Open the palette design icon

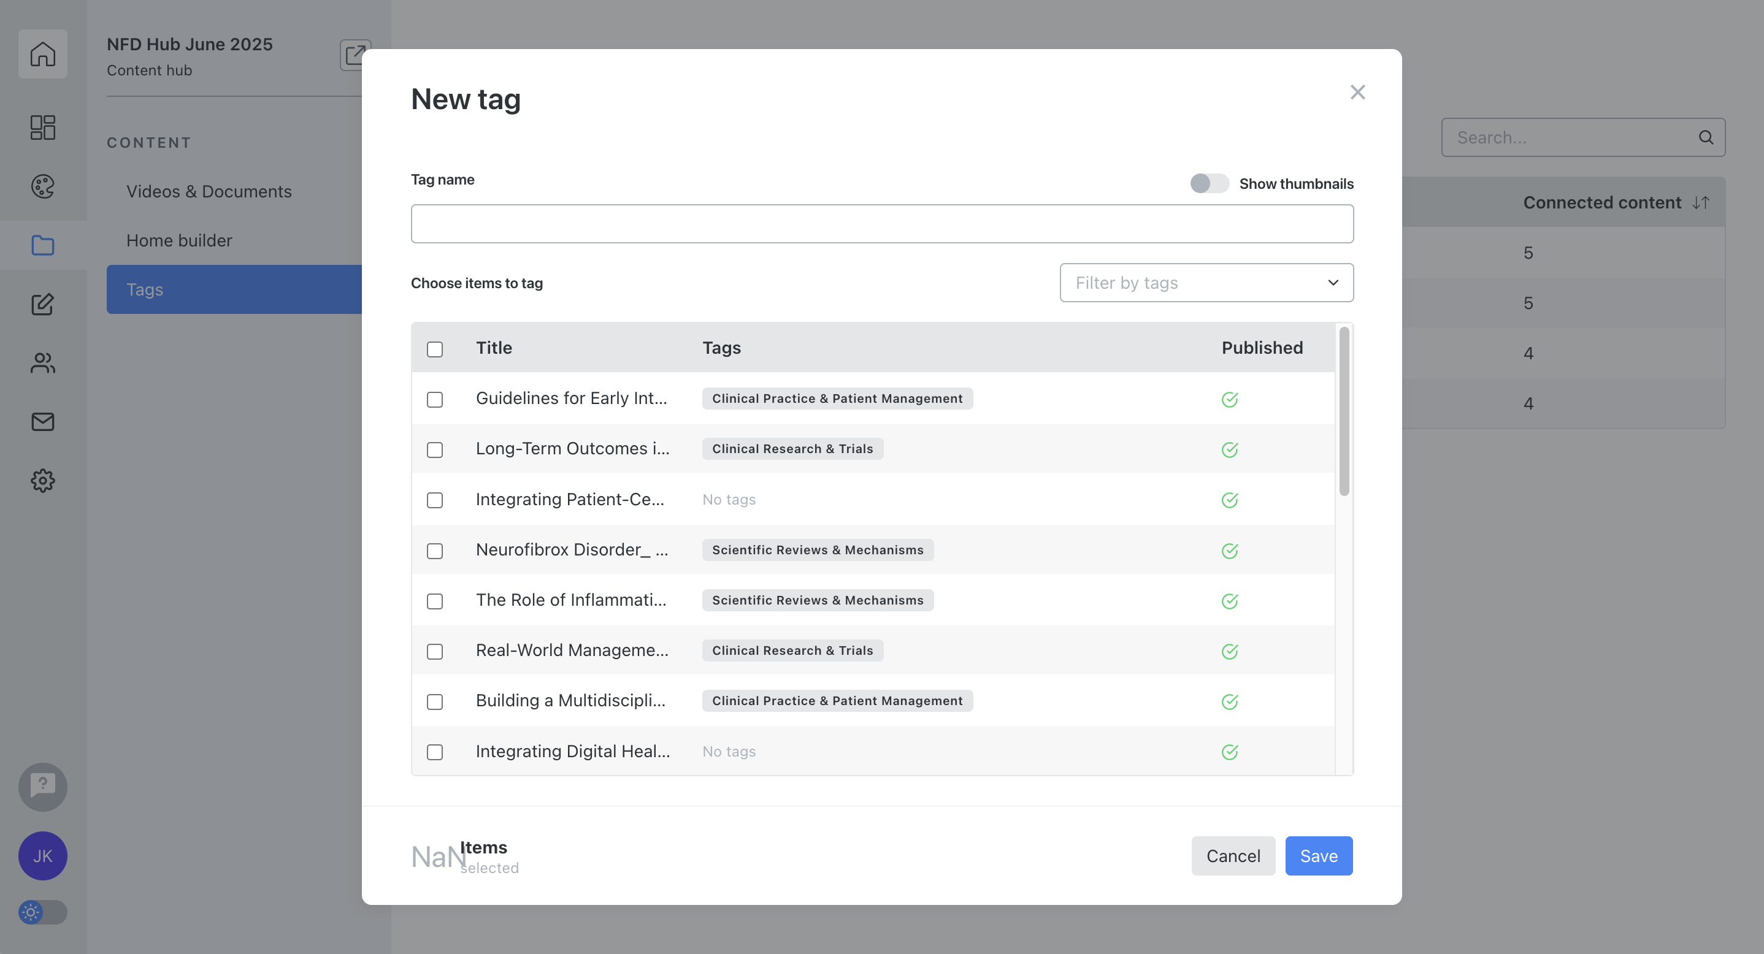[42, 186]
